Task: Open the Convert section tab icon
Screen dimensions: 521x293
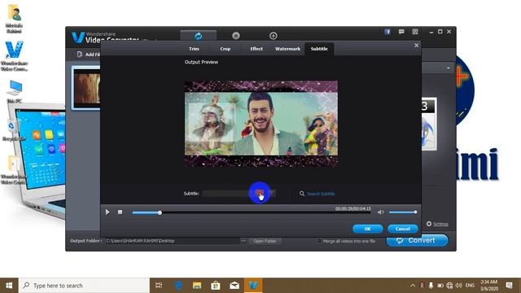Action: coord(199,36)
